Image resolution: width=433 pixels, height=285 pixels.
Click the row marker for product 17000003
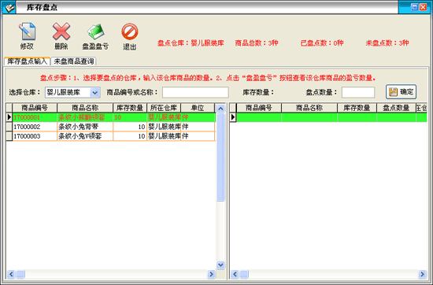9,136
